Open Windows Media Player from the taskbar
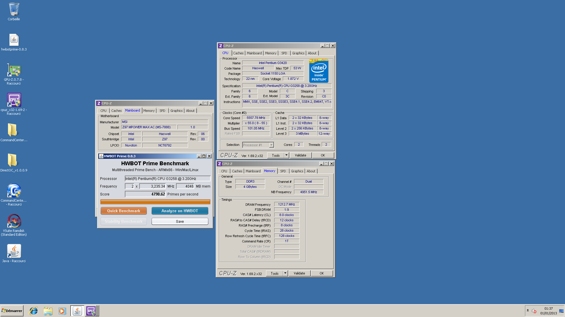The height and width of the screenshot is (317, 565). coord(62,311)
